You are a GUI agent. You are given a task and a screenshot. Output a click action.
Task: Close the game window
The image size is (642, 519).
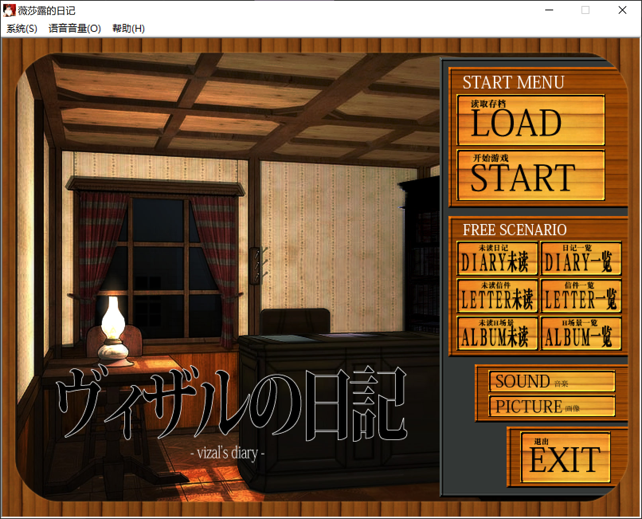(622, 10)
